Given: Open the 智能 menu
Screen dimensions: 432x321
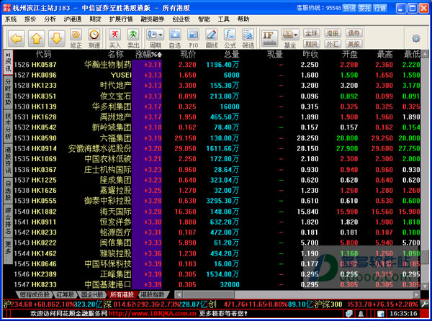Looking at the screenshot, I should point(204,19).
